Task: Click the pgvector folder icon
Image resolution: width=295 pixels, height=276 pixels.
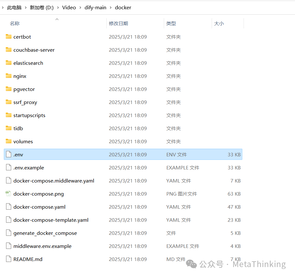Action: [x=9, y=89]
